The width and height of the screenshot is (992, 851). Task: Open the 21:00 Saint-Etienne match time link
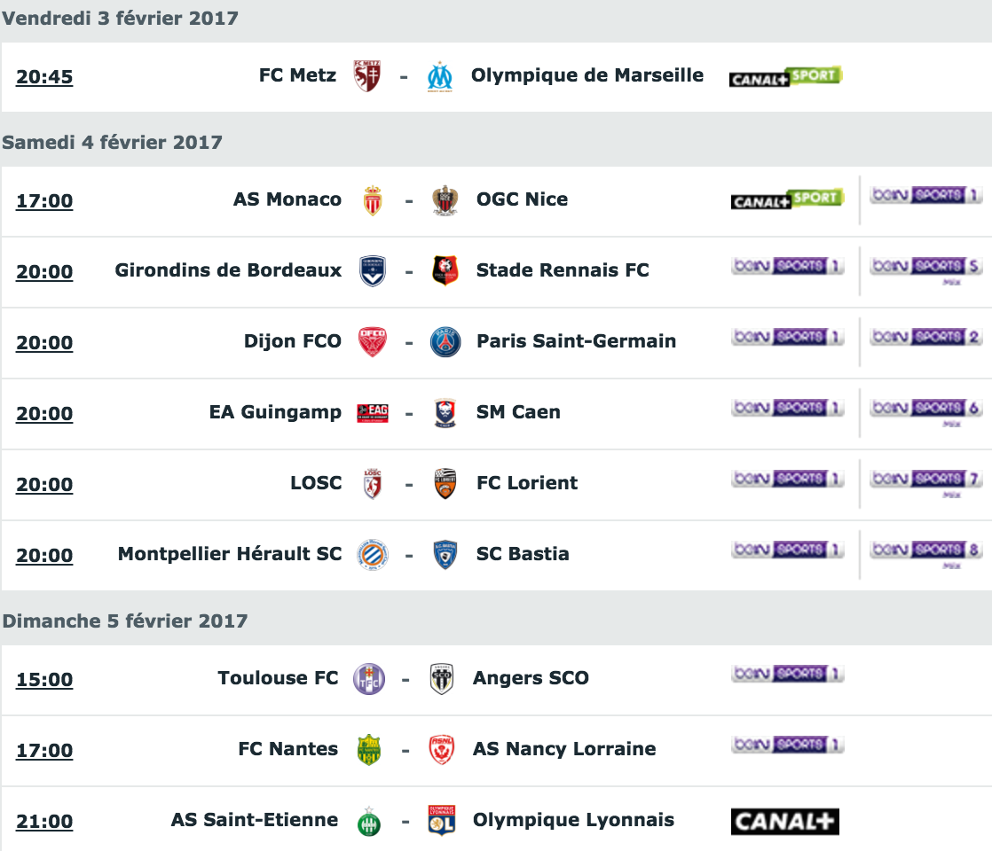pyautogui.click(x=44, y=821)
